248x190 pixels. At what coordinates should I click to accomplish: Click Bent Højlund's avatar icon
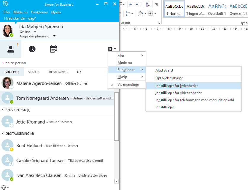click(x=7, y=145)
